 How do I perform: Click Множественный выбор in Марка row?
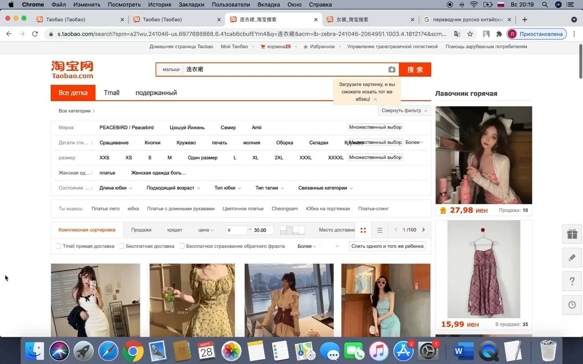375,127
